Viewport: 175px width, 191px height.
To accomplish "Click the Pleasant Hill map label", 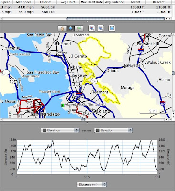I will click(x=148, y=44).
